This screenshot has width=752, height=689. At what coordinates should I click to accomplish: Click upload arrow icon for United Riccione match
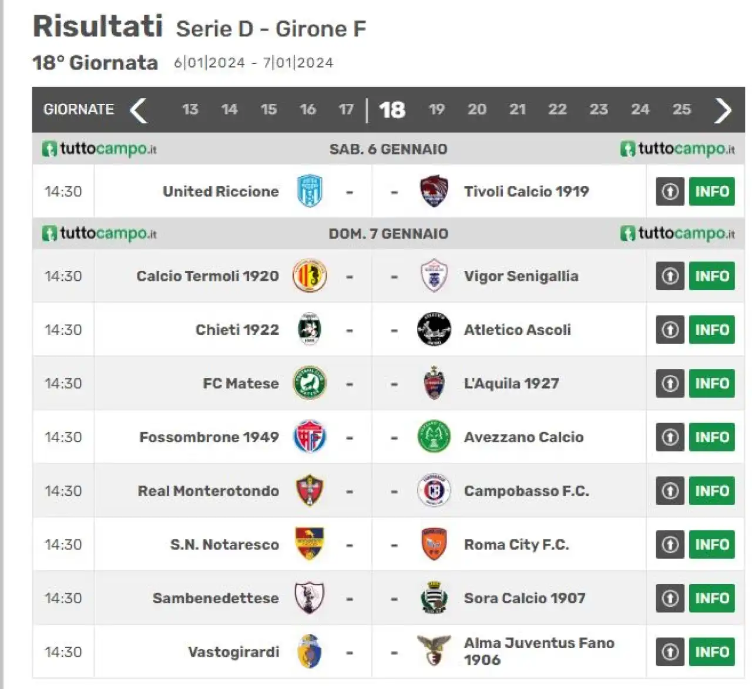pos(670,191)
